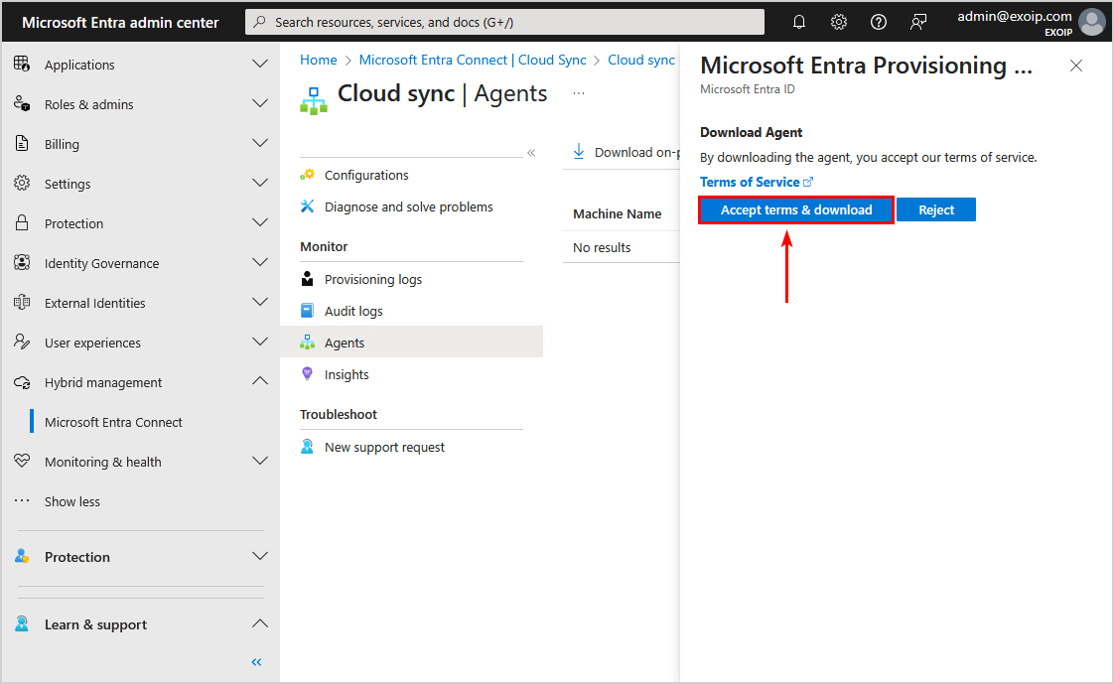Open Identity Governance in the sidebar
Screen dimensions: 1114x684
[102, 263]
